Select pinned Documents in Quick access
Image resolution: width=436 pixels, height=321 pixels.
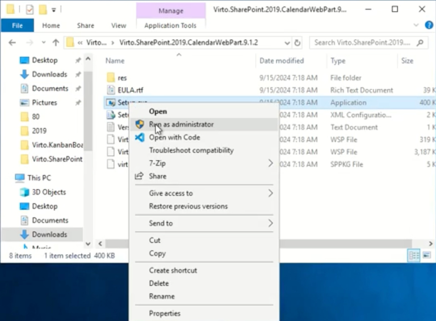pyautogui.click(x=50, y=88)
